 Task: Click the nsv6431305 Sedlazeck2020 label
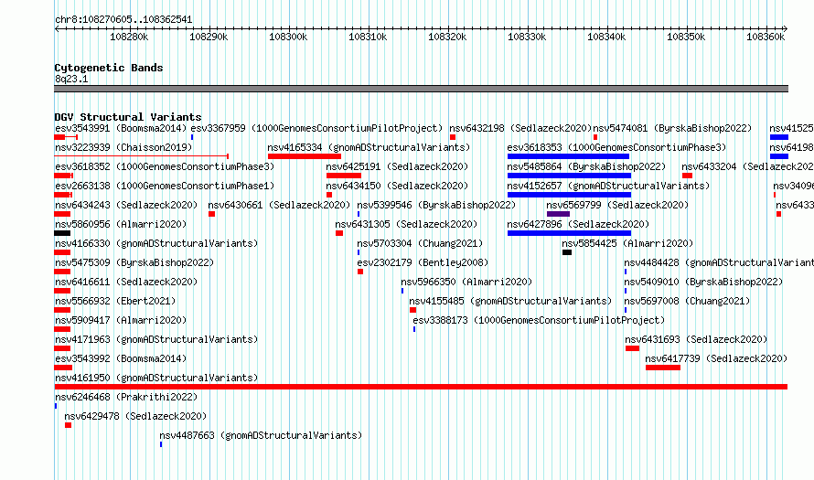pos(406,224)
